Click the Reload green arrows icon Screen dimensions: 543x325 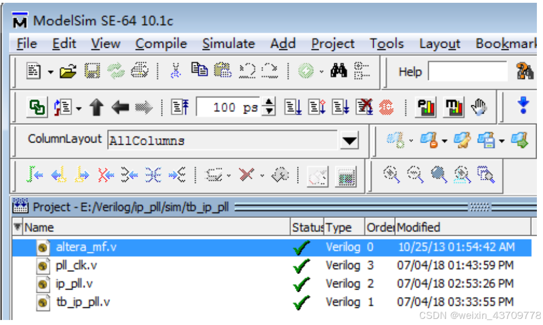[115, 71]
